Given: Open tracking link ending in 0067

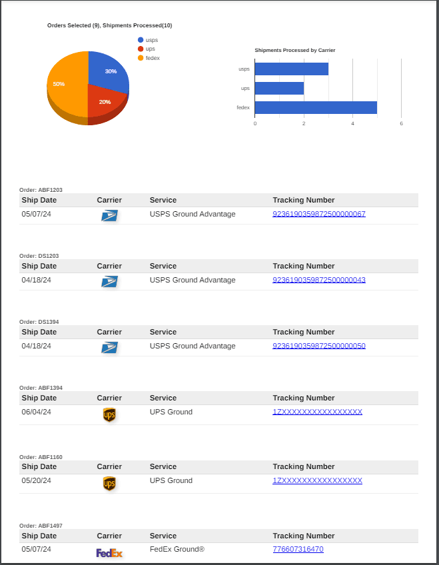Looking at the screenshot, I should pyautogui.click(x=318, y=214).
